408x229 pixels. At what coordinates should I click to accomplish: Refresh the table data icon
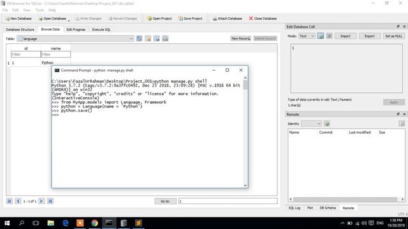[x=139, y=39]
